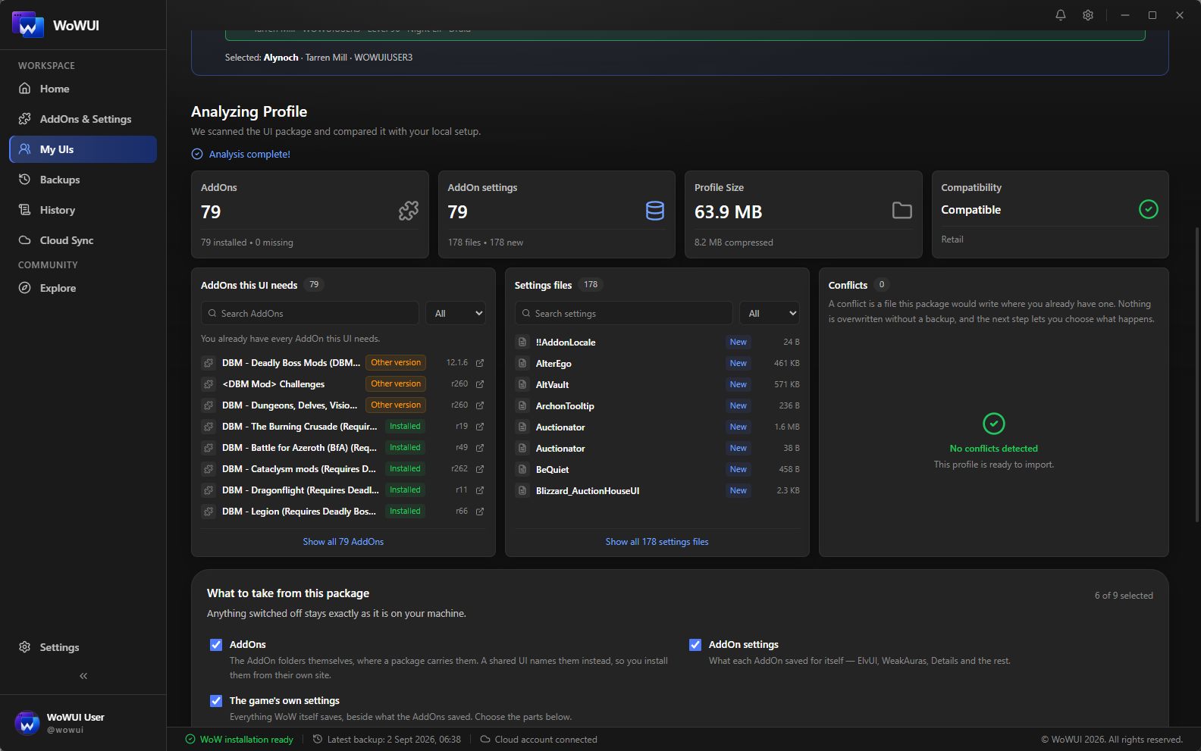
Task: Open settings gear in the title bar
Action: [x=1088, y=15]
